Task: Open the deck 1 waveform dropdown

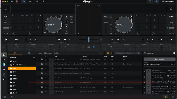Action: coord(78,6)
